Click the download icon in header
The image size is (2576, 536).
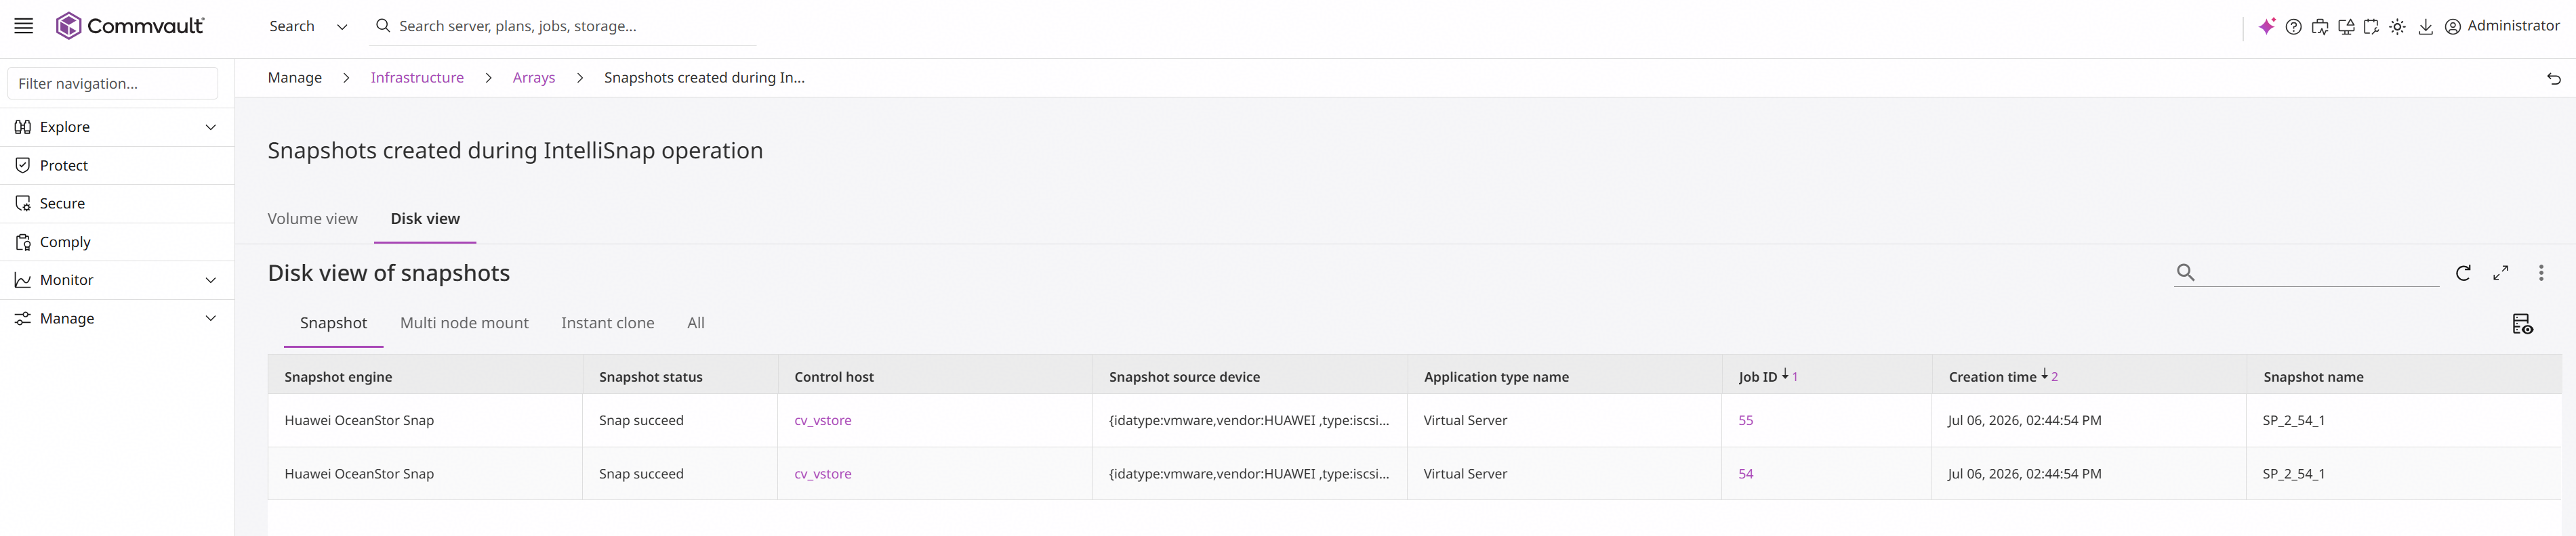(x=2426, y=27)
